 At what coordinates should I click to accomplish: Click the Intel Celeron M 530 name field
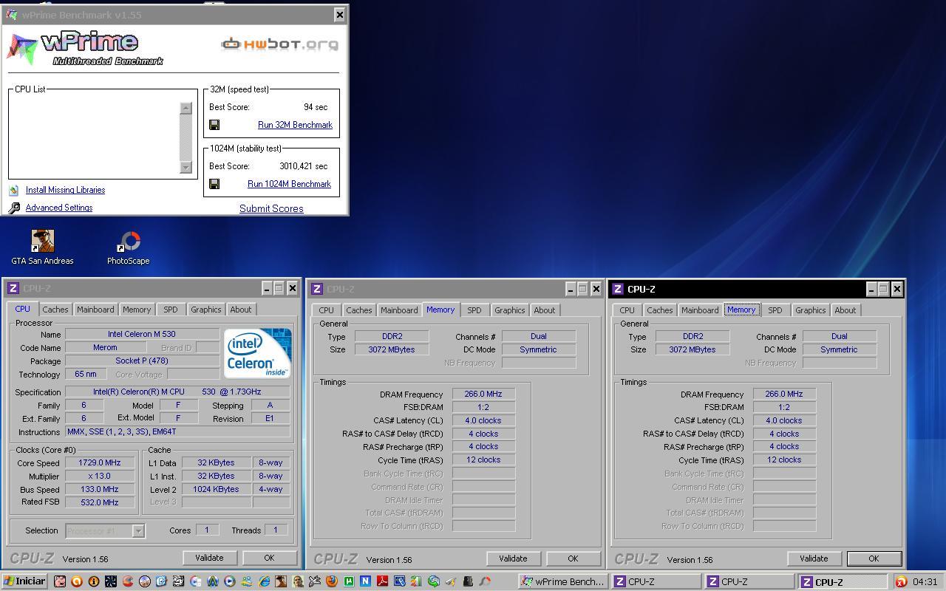click(142, 334)
